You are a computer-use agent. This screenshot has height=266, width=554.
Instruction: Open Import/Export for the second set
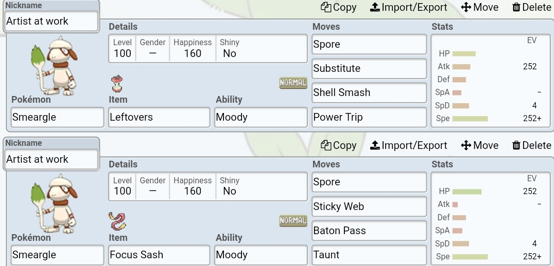point(408,145)
